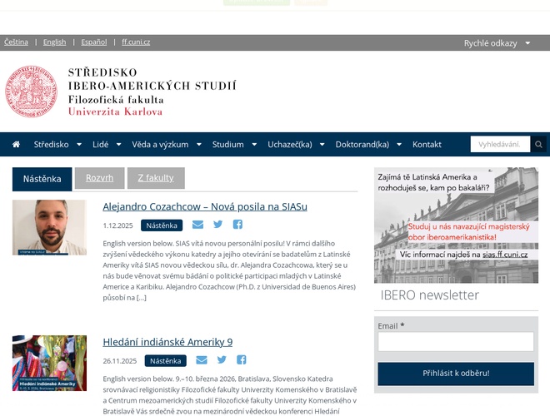The image size is (550, 416).
Task: Expand the Doktorand(ka) menu
Action: click(x=367, y=145)
